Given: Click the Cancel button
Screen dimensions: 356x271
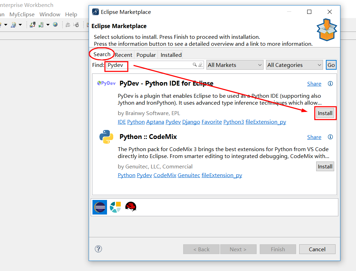Looking at the screenshot, I should coord(317,249).
